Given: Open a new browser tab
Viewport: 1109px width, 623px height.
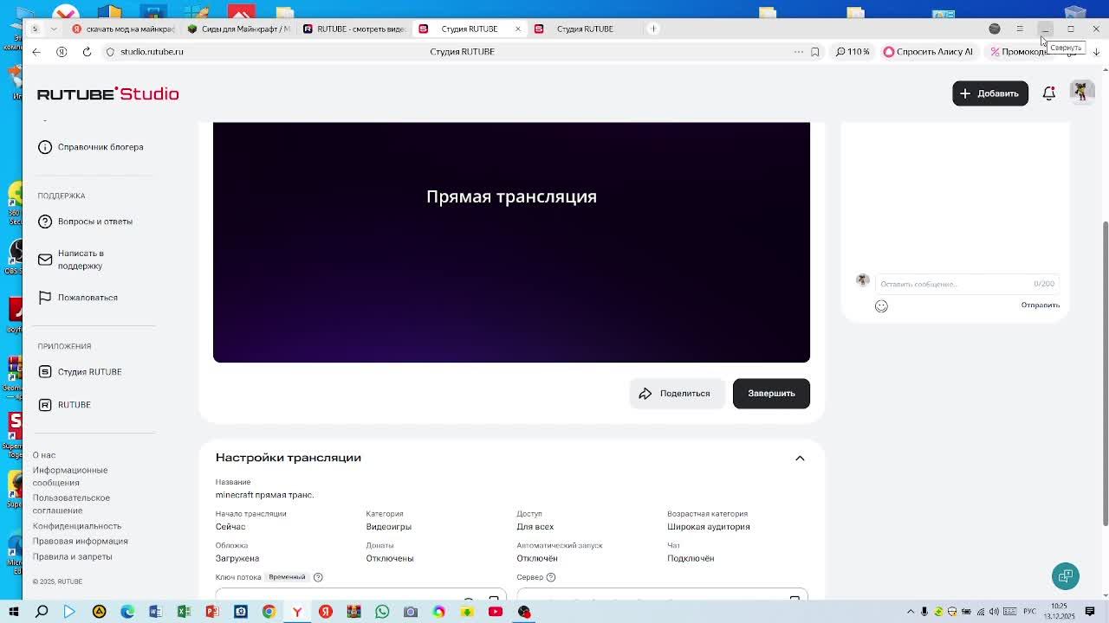Looking at the screenshot, I should coord(653,29).
